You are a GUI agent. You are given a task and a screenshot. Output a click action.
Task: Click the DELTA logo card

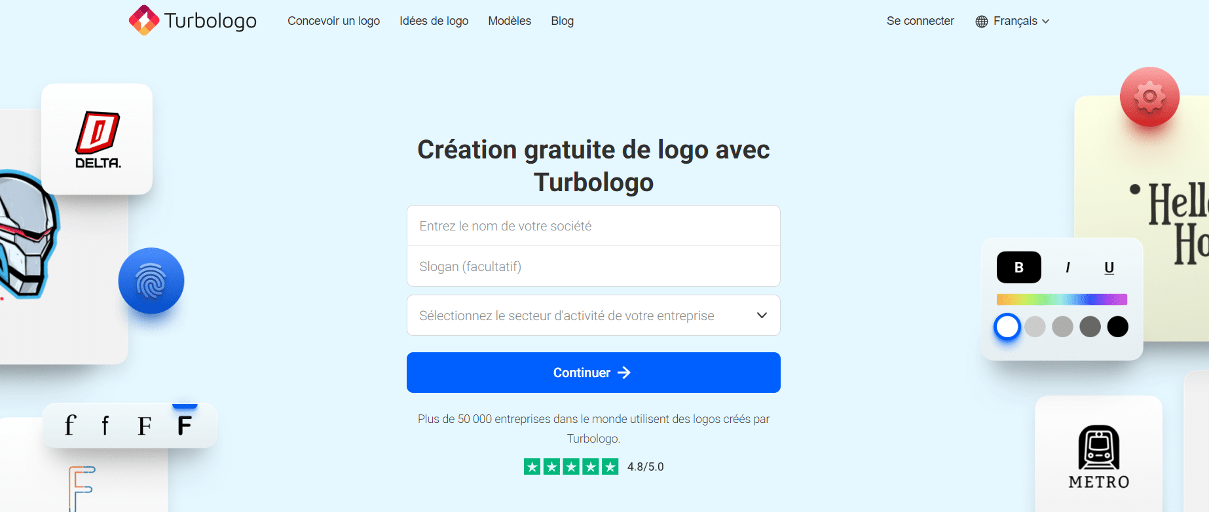(97, 139)
